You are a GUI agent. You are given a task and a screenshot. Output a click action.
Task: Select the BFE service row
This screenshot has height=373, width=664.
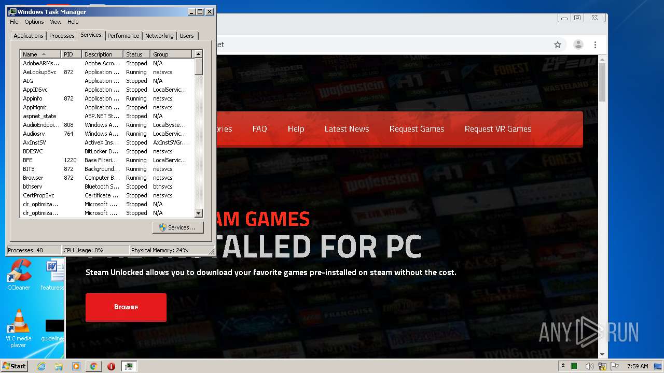(107, 160)
